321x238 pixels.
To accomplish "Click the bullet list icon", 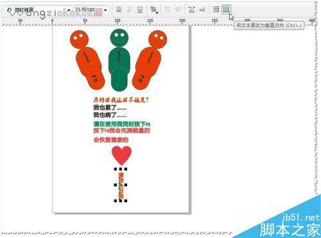I will pyautogui.click(x=168, y=10).
